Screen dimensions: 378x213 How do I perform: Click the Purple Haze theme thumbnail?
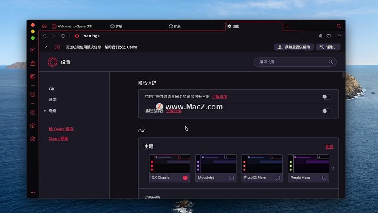tap(308, 164)
